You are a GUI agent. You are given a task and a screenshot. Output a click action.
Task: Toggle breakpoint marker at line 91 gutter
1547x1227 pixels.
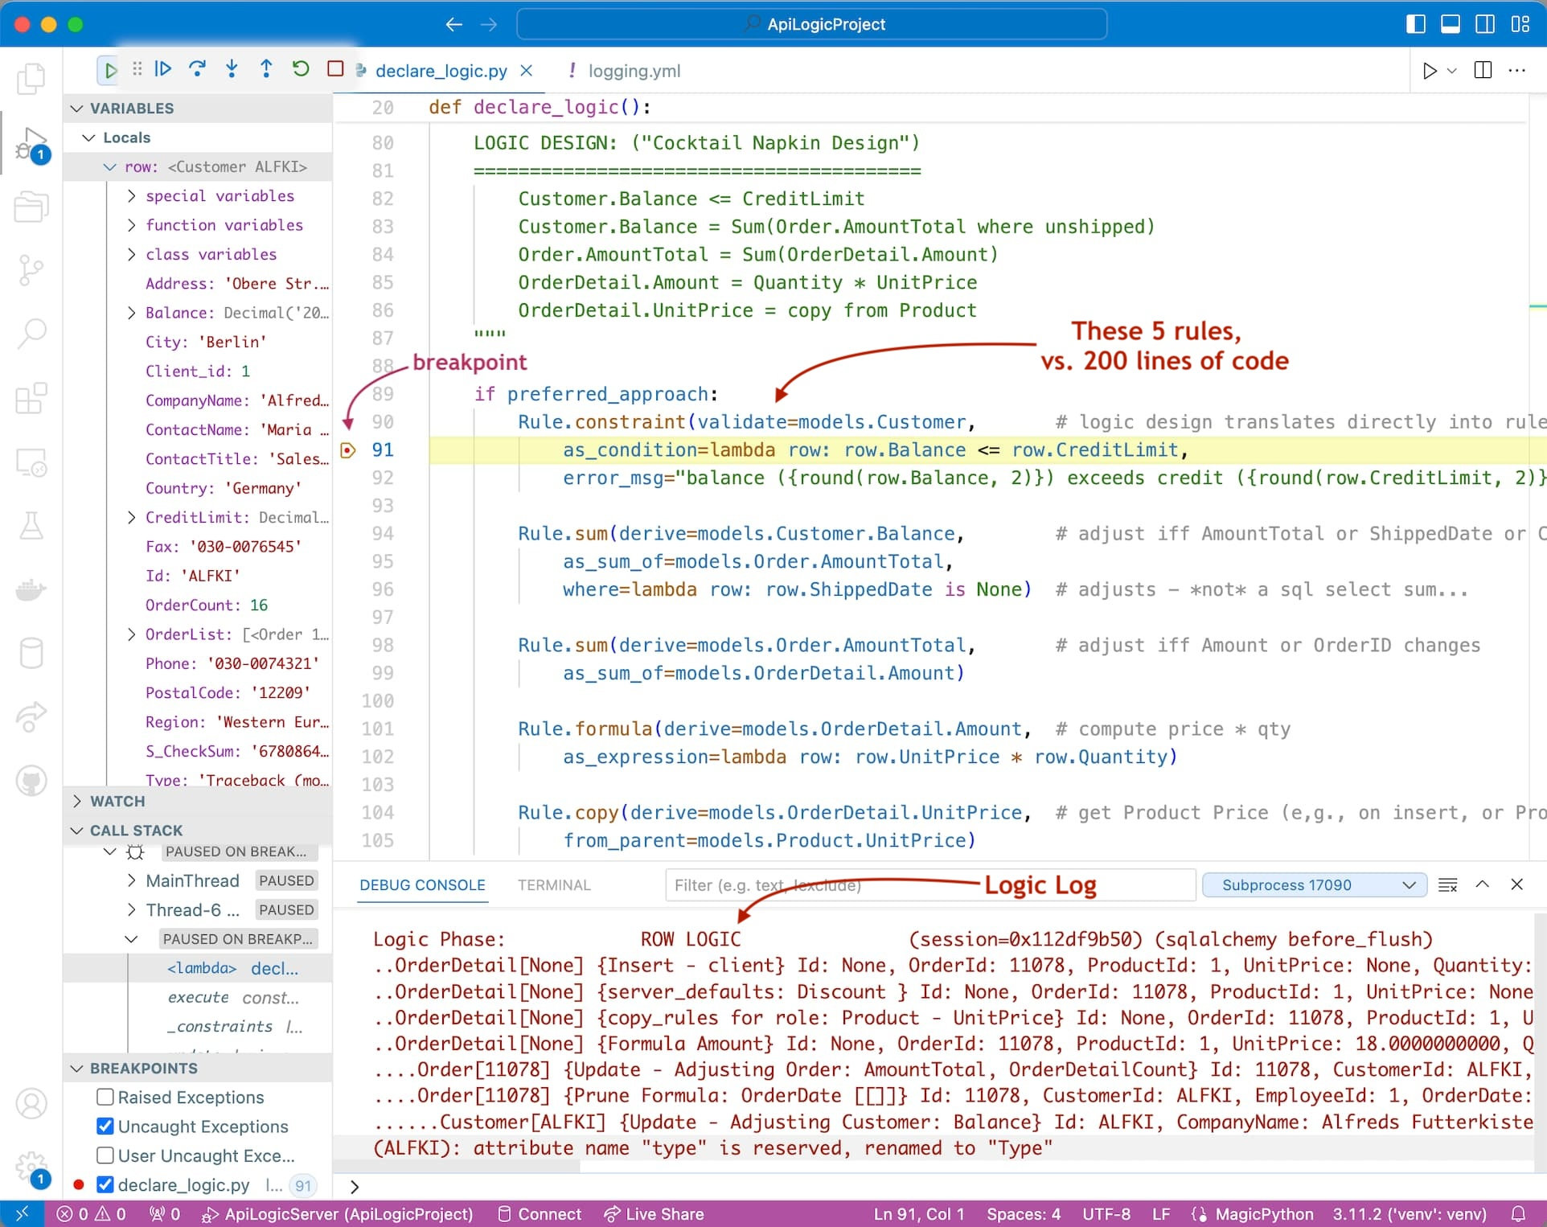pos(348,450)
